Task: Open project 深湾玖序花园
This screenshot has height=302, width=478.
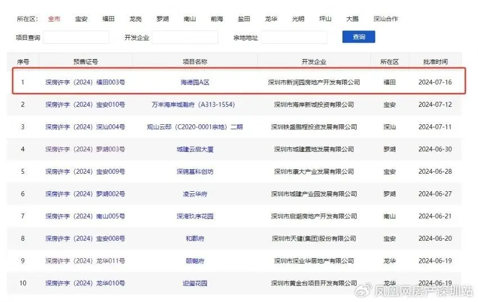Action: (x=195, y=216)
